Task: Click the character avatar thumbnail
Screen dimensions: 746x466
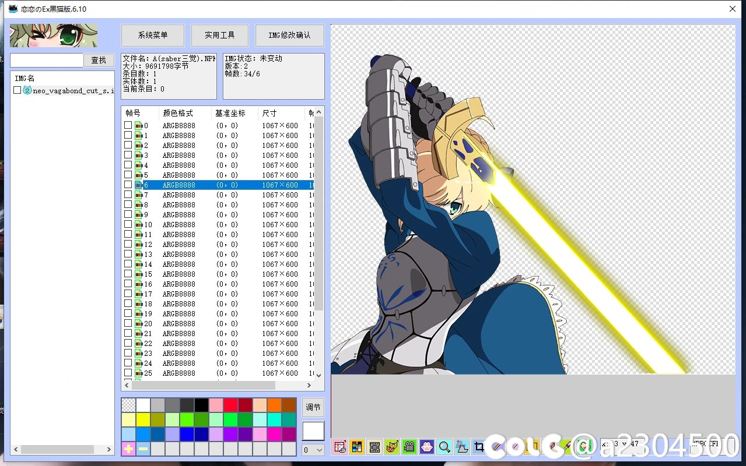Action: pos(54,36)
